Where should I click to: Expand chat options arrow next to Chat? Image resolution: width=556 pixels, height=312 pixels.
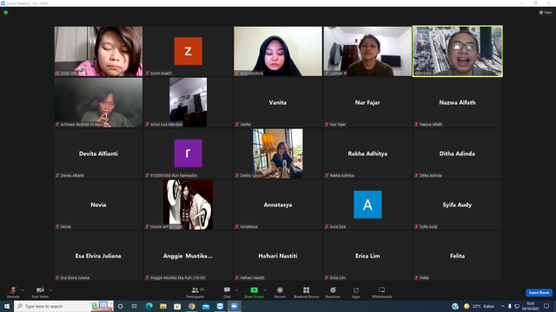(x=236, y=290)
